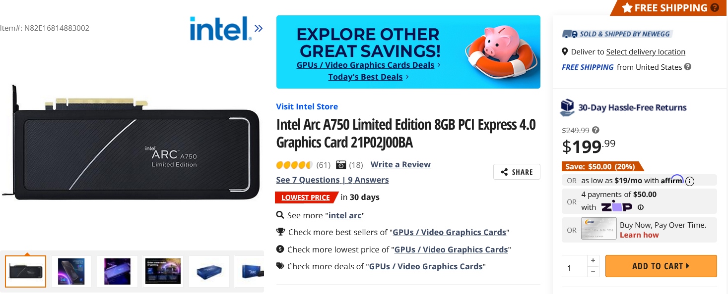Click the double chevron beside Intel logo

coord(259,28)
